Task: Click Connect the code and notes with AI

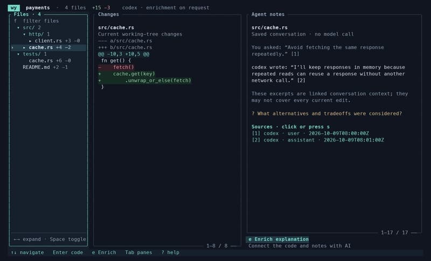Action: [x=300, y=246]
